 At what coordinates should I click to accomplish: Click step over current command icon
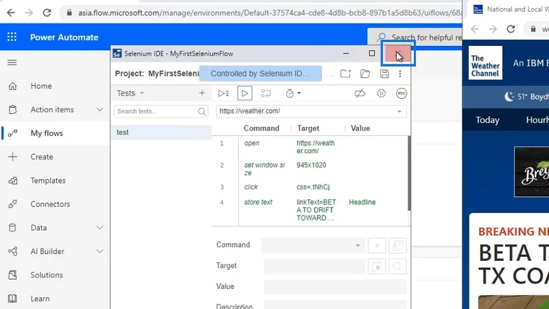point(266,93)
